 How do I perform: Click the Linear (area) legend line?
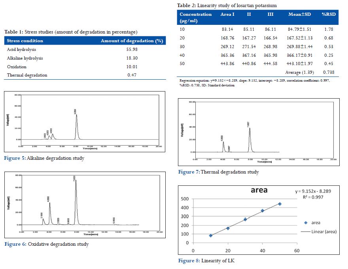coord(305,232)
